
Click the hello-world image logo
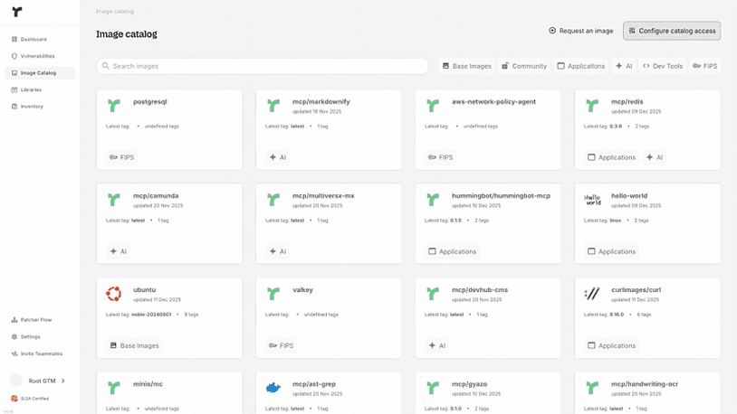[592, 200]
